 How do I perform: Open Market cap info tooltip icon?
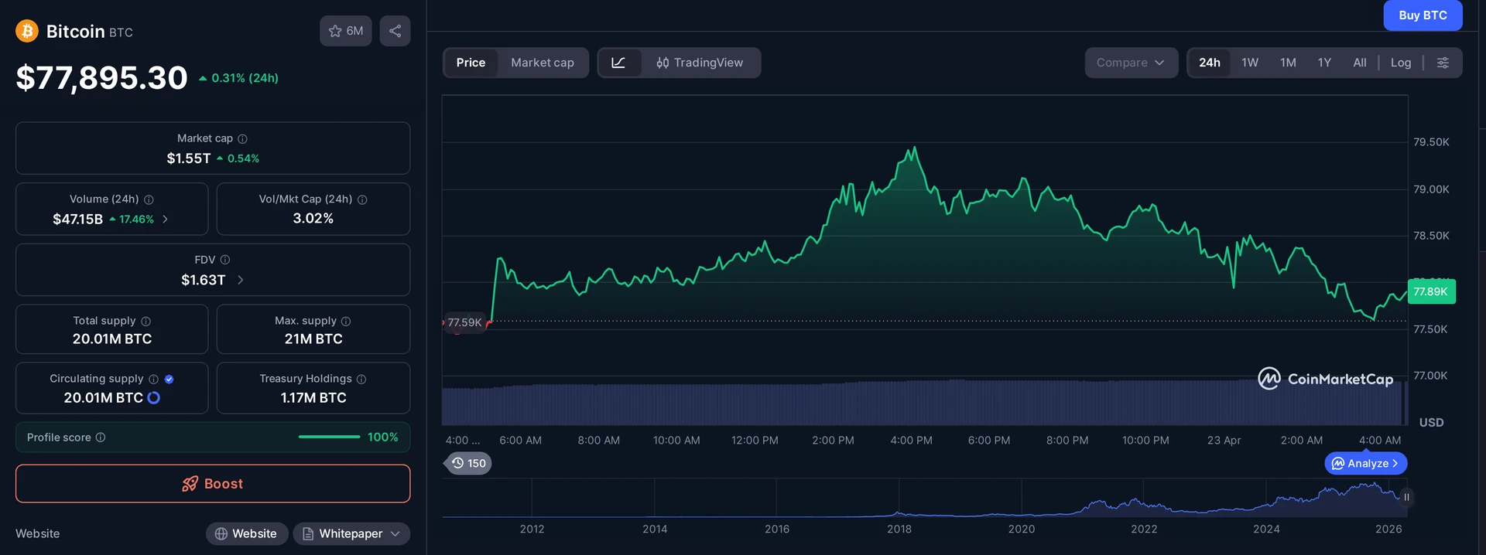click(242, 139)
